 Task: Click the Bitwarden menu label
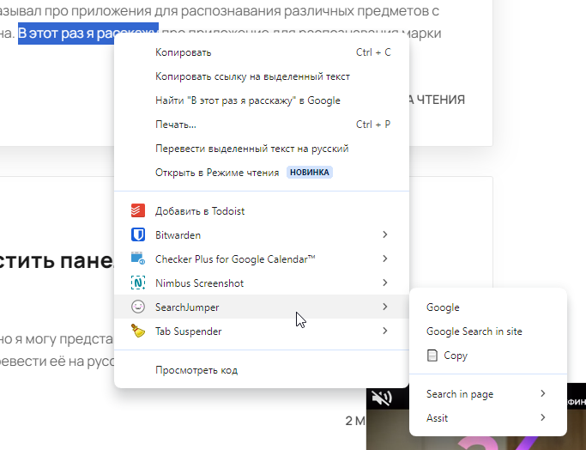(178, 235)
